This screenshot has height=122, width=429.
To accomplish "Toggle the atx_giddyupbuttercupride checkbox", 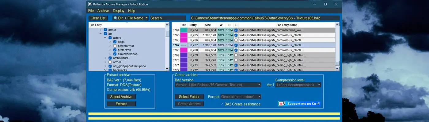I will point(110,66).
